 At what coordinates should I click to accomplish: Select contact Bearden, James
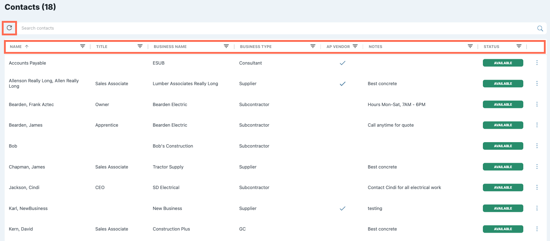point(26,125)
